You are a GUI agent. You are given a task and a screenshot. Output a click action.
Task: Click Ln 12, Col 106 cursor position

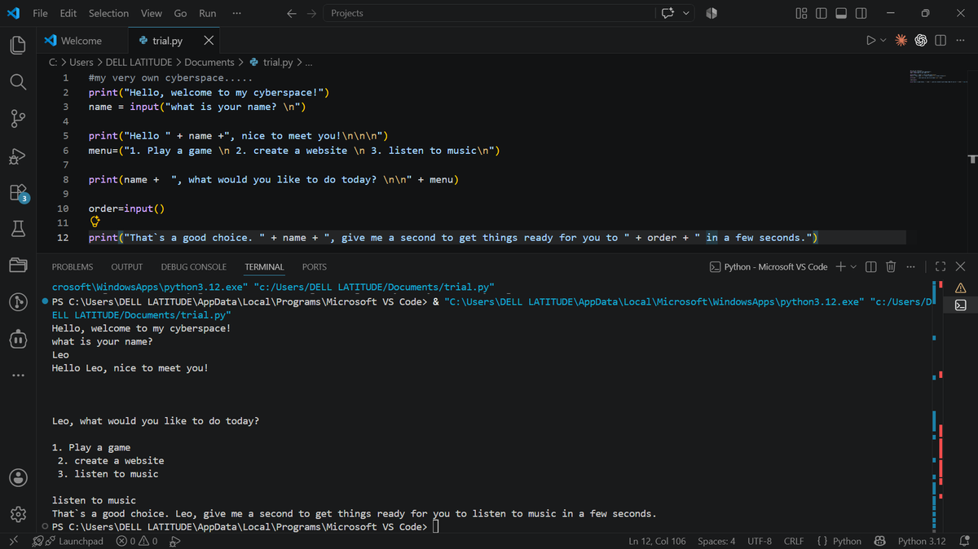659,541
